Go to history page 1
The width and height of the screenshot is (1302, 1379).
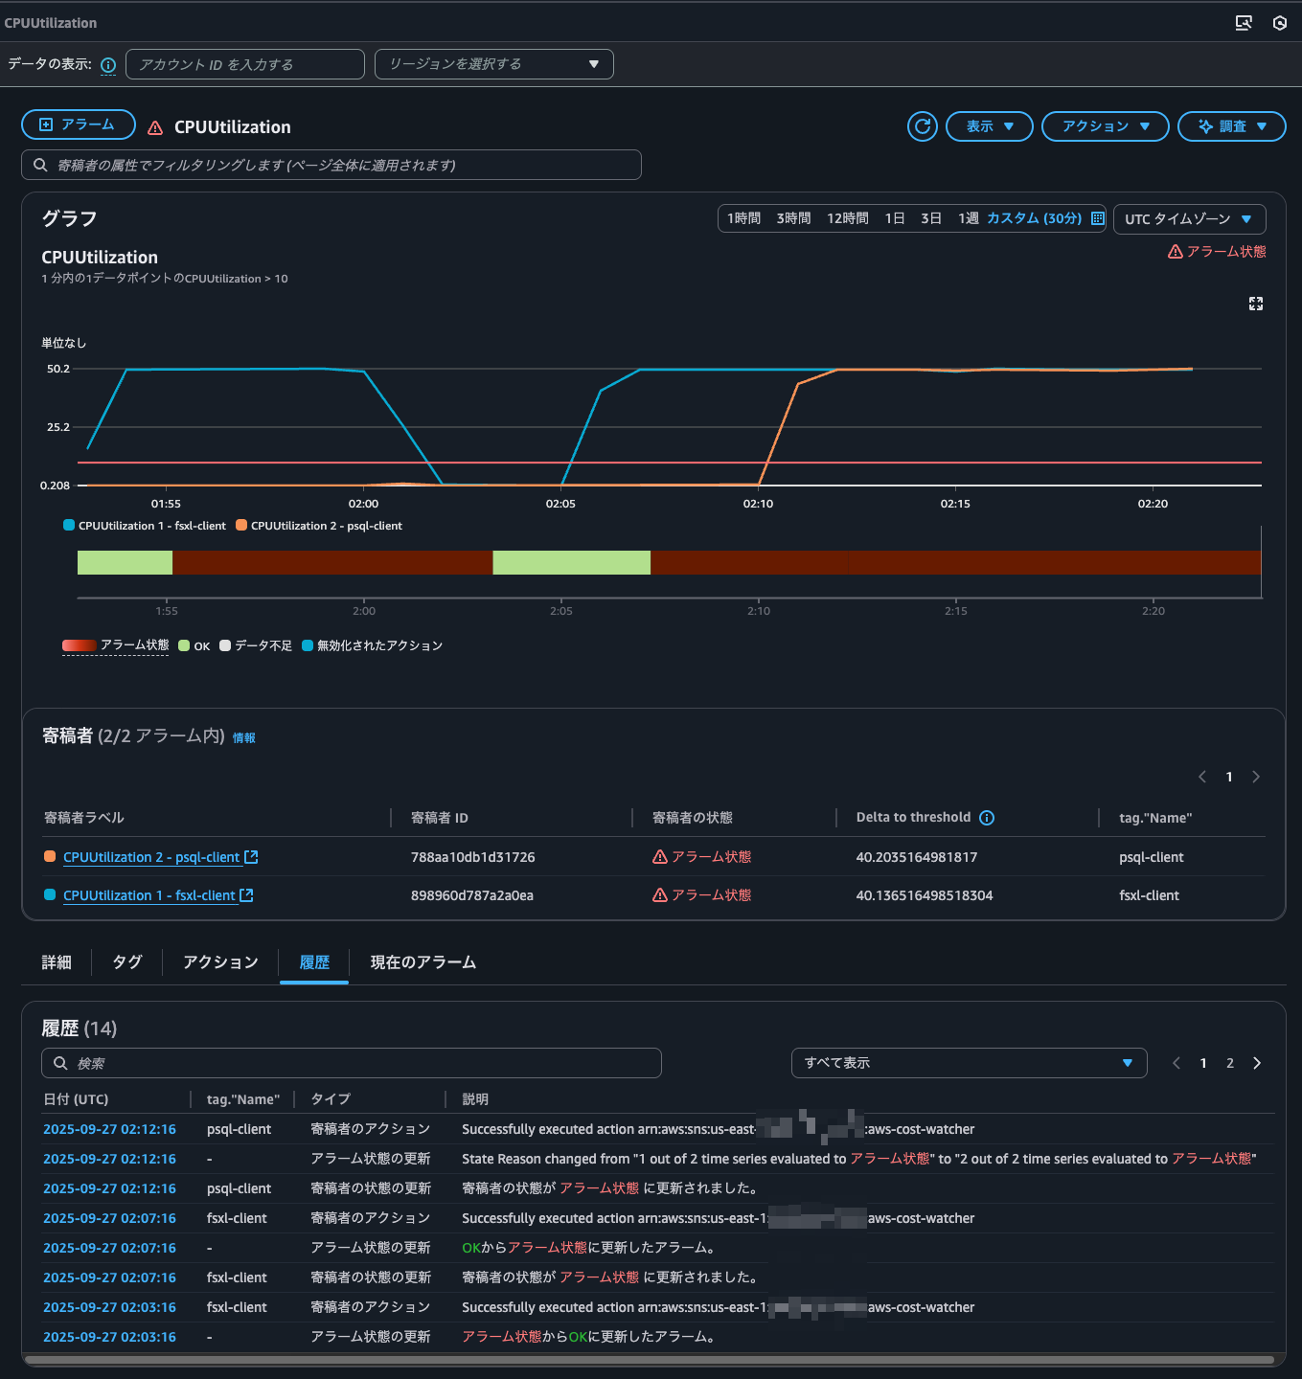tap(1203, 1063)
